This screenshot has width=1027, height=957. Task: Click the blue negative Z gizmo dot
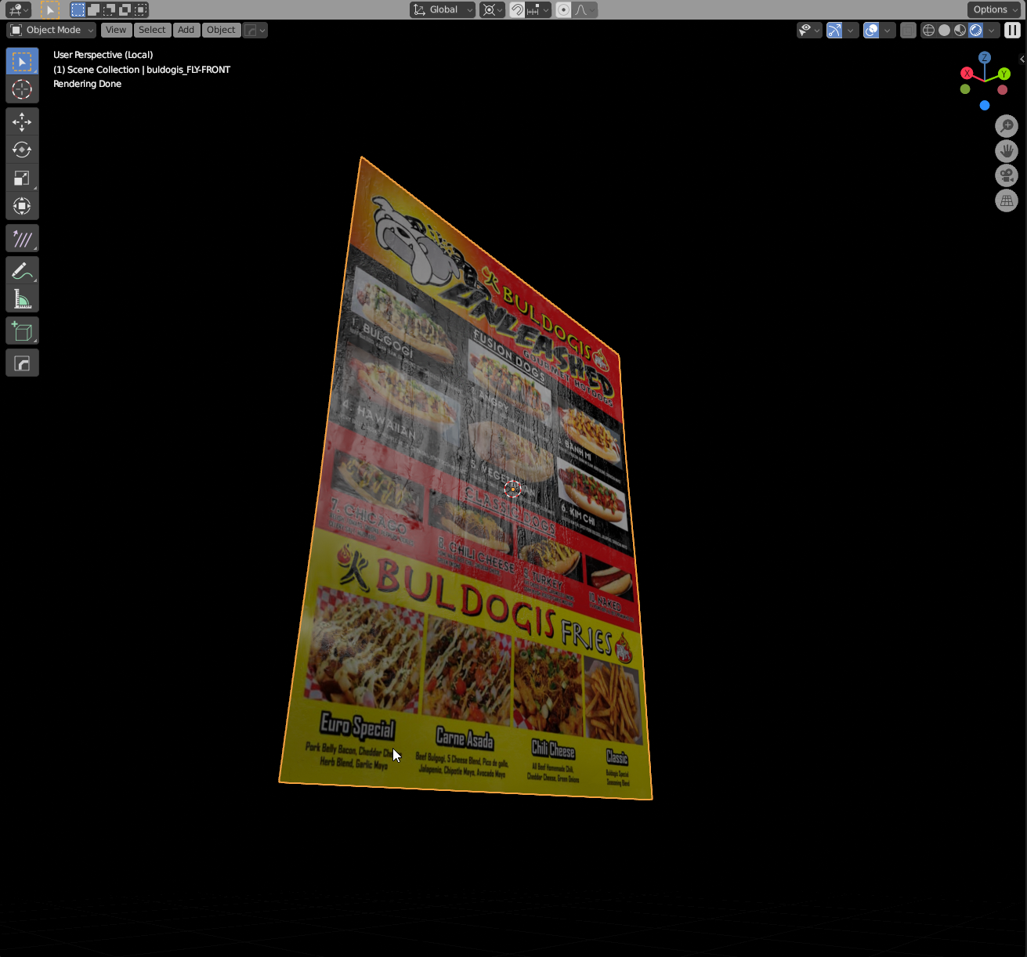click(985, 106)
